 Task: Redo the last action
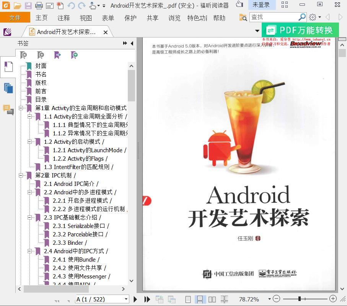(x=82, y=5)
